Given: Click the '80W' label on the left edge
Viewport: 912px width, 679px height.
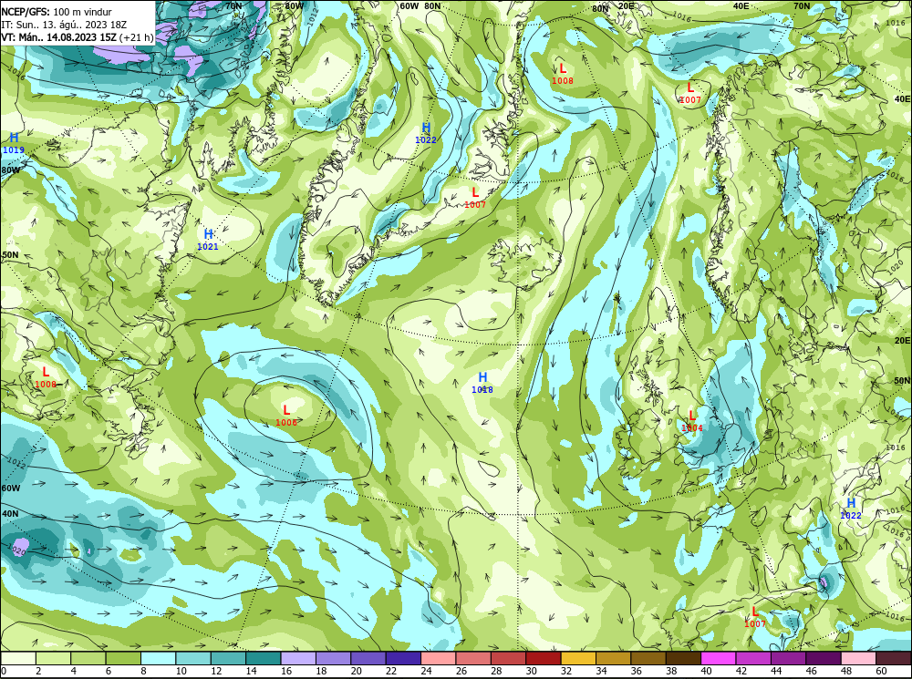Looking at the screenshot, I should [x=10, y=170].
